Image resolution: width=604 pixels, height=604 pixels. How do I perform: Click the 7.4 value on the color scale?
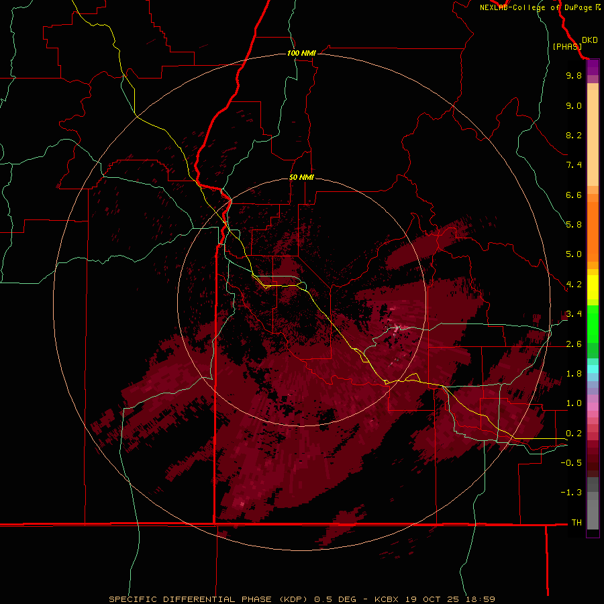click(x=574, y=165)
